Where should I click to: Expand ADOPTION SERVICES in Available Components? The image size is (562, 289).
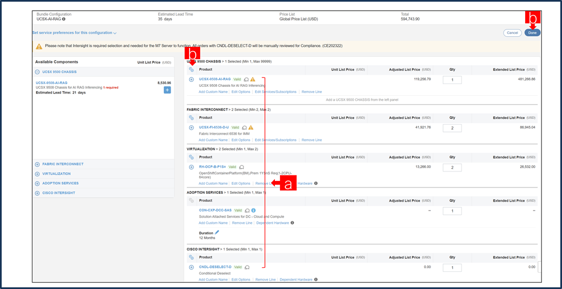(x=37, y=183)
